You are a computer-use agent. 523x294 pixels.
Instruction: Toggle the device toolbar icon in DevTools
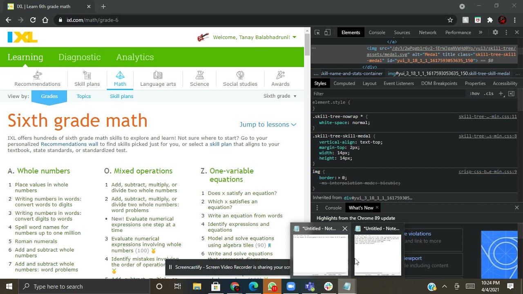pos(327,33)
